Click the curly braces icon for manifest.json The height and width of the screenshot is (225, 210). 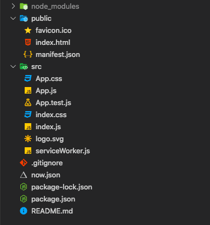(28, 55)
